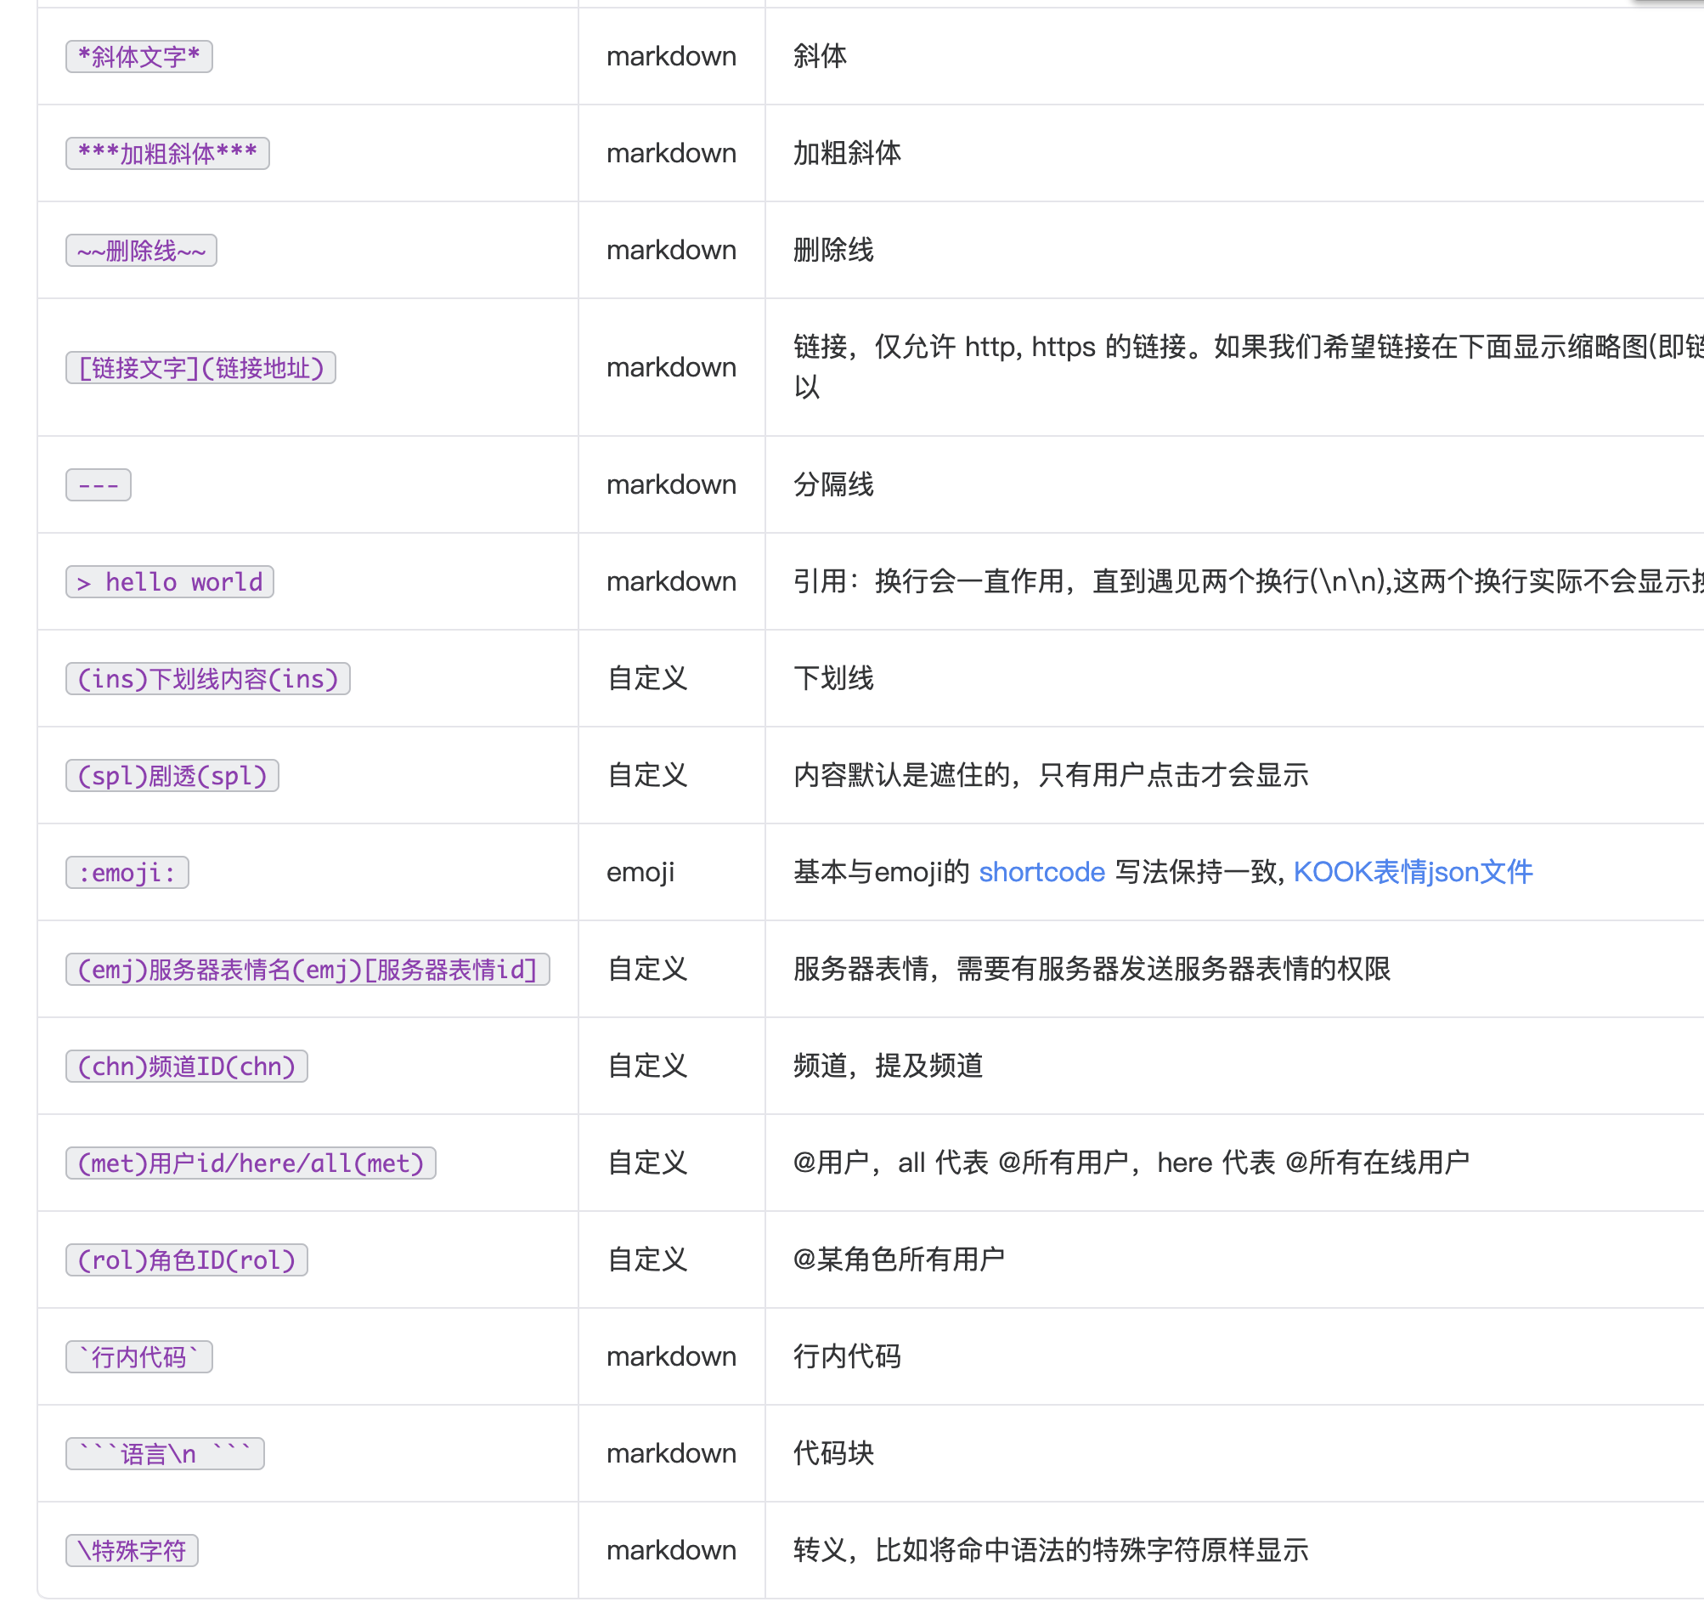Click the `行内代码` inline code snippet
The image size is (1704, 1613).
pyautogui.click(x=138, y=1357)
